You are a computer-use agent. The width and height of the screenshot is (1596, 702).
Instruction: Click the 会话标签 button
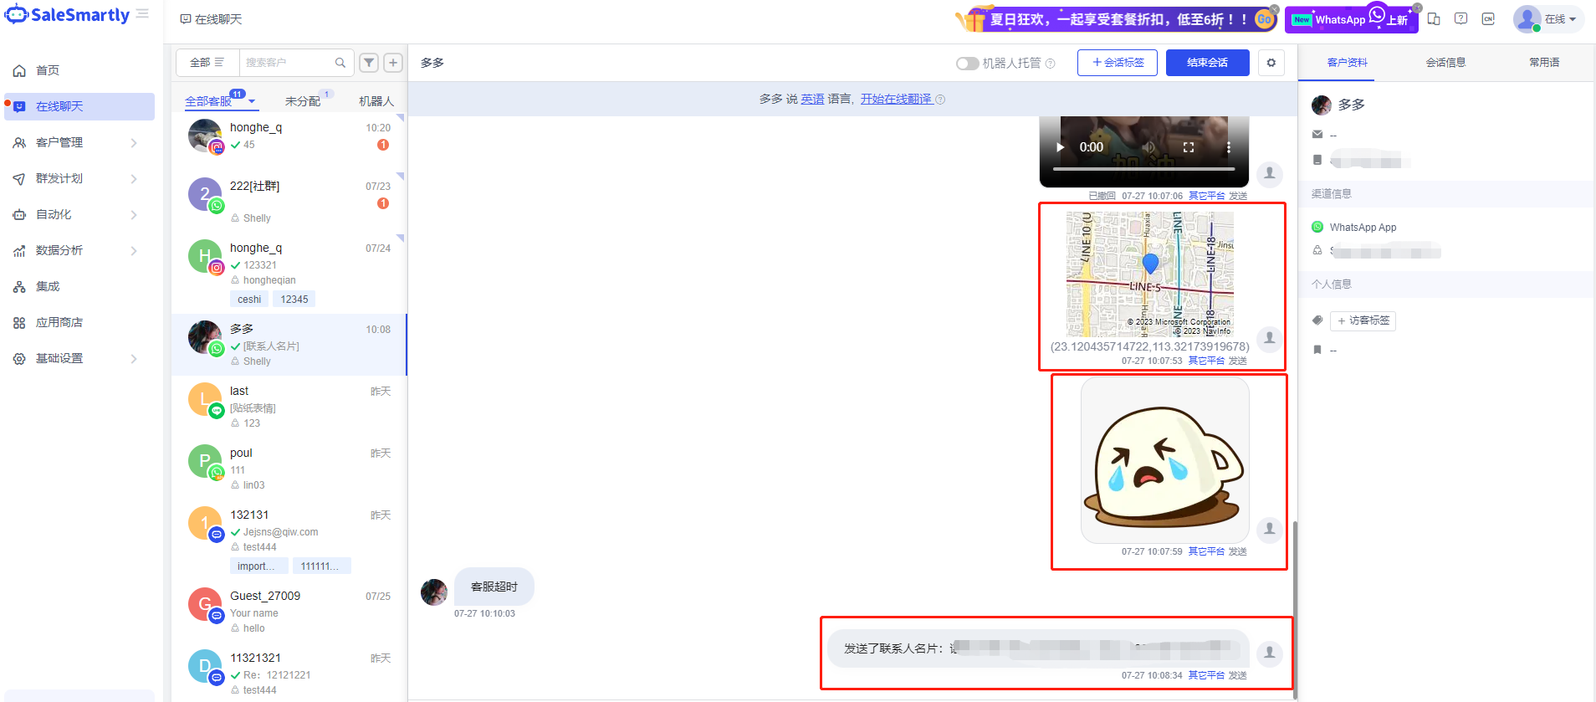pyautogui.click(x=1118, y=63)
